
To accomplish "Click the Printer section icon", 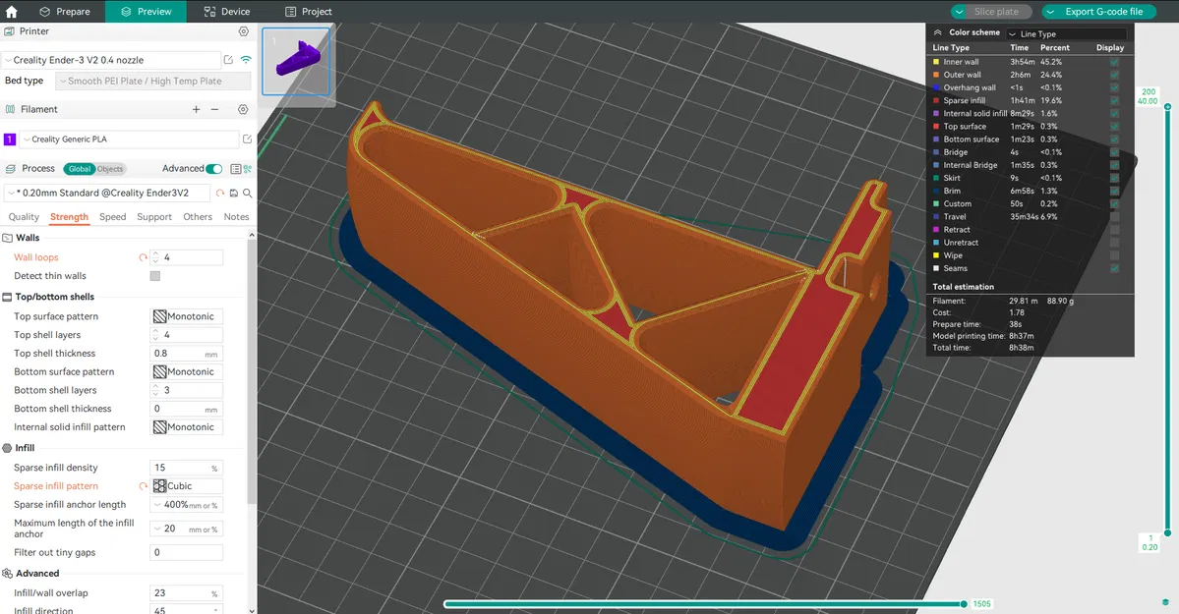I will [9, 31].
